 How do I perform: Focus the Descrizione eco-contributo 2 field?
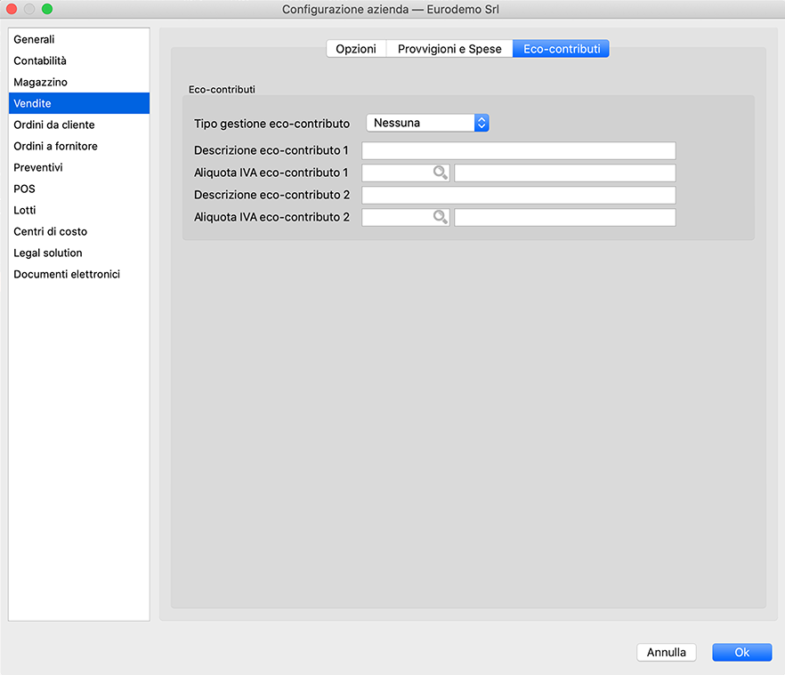click(518, 195)
